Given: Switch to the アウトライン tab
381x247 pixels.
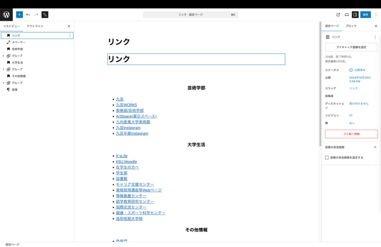Looking at the screenshot, I should coord(35,26).
